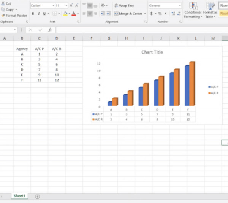The width and height of the screenshot is (228, 203).
Task: Apply Comma Style
Action: click(165, 14)
